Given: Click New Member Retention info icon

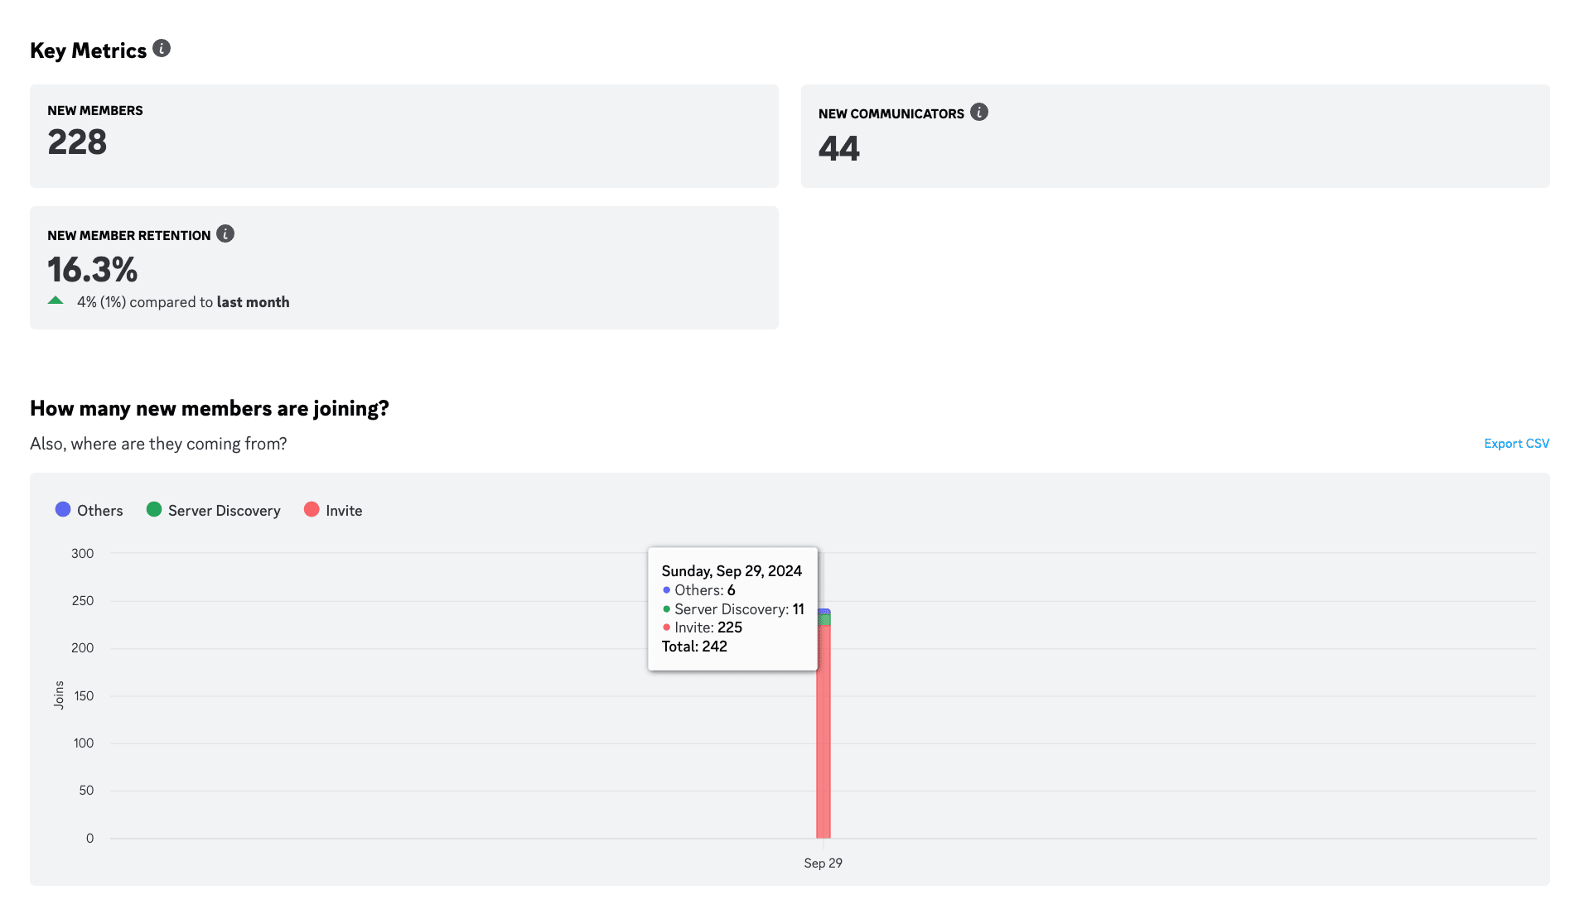Looking at the screenshot, I should coord(225,234).
